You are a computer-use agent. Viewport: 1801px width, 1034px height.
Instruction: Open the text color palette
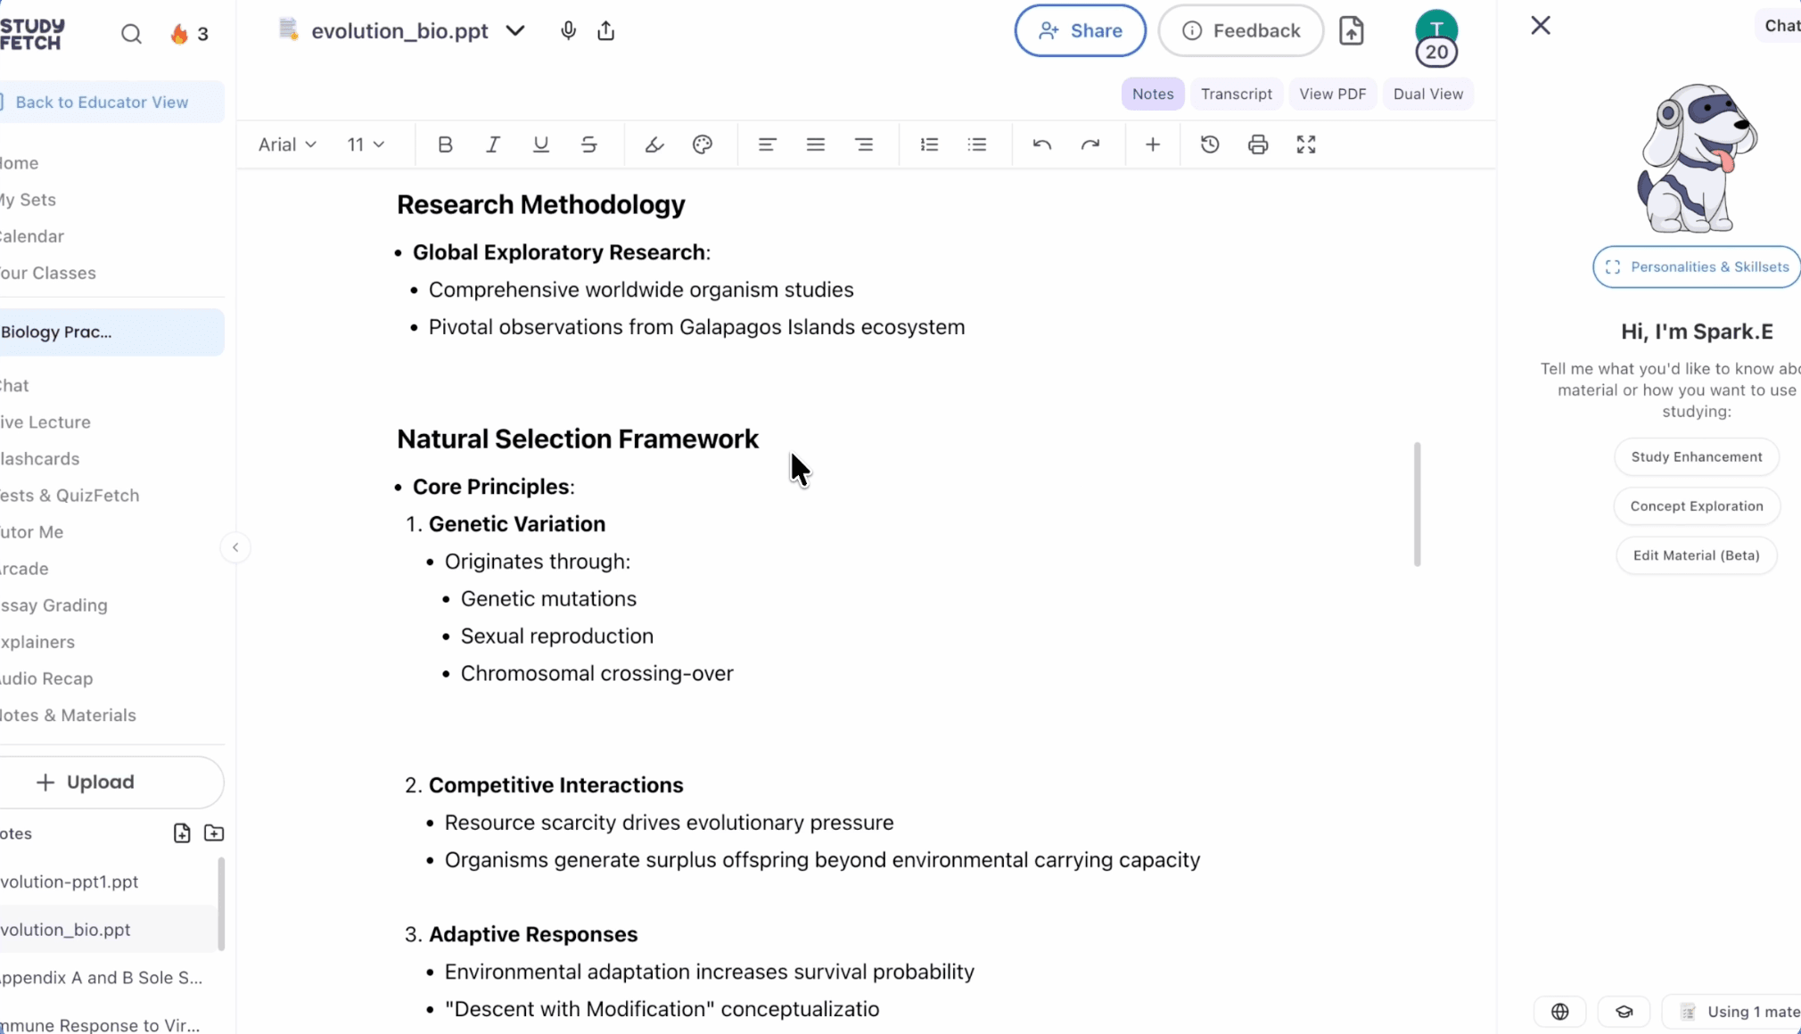tap(703, 144)
